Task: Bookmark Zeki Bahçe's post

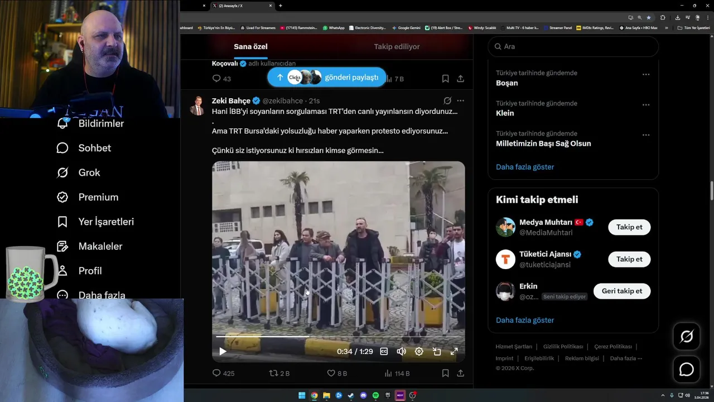Action: click(445, 373)
